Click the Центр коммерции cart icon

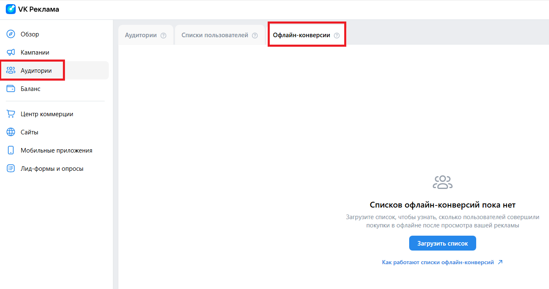(x=11, y=114)
